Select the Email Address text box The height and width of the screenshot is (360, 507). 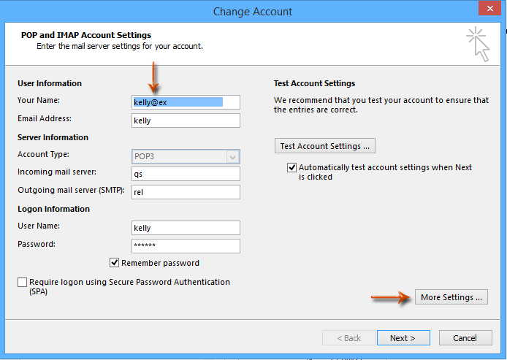pos(185,120)
